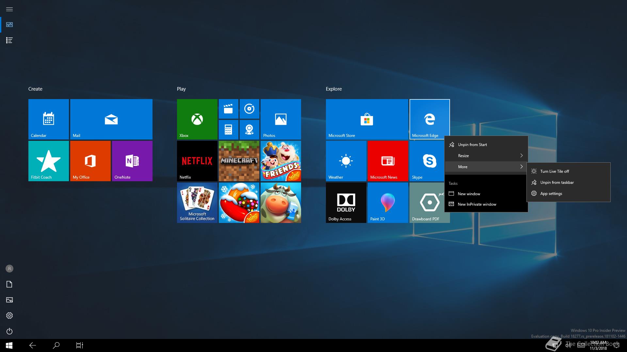Launch the Calculator small tile
The height and width of the screenshot is (352, 627).
pyautogui.click(x=228, y=130)
